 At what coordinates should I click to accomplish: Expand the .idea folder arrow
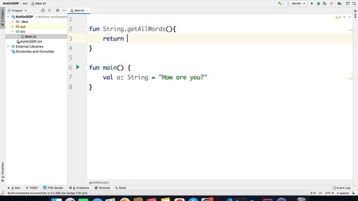pos(12,22)
